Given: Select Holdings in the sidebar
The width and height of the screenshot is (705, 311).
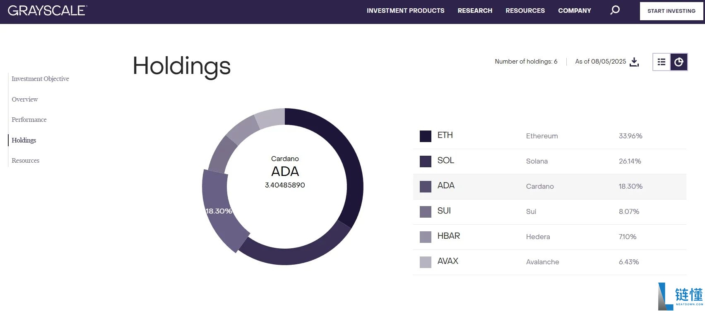Looking at the screenshot, I should [24, 140].
